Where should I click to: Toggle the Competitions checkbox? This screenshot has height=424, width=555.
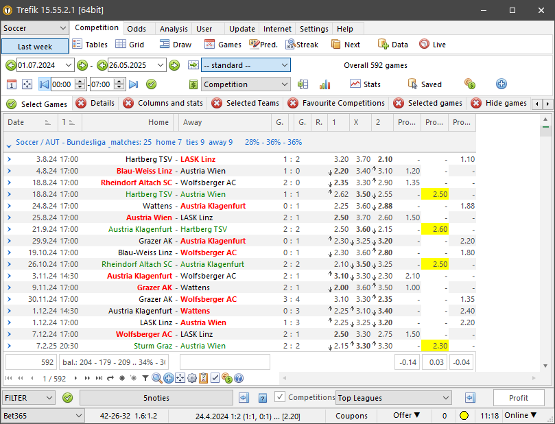[x=280, y=397]
